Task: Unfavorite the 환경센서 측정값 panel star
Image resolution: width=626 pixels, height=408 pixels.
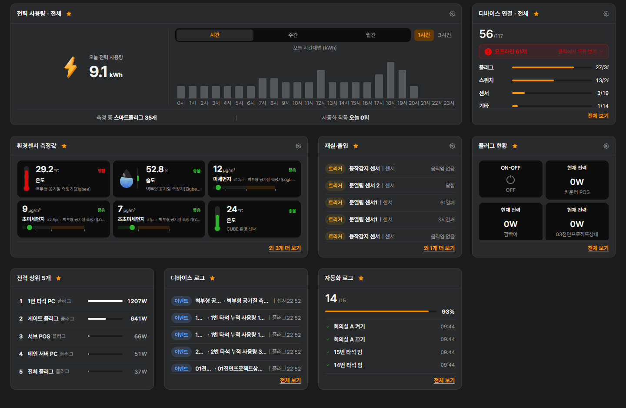Action: (64, 146)
